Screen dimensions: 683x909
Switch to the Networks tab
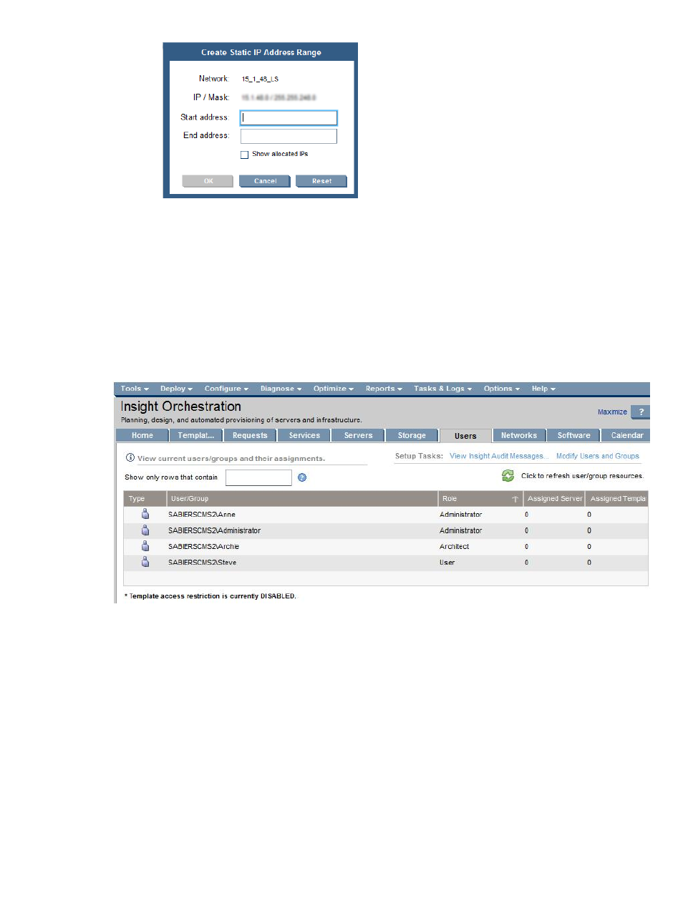[519, 435]
